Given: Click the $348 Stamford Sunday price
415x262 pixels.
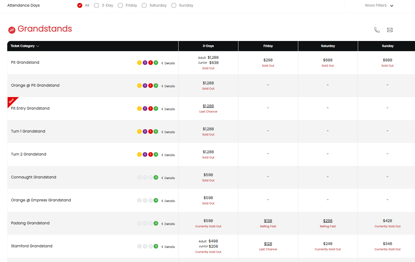Looking at the screenshot, I should pyautogui.click(x=387, y=244).
